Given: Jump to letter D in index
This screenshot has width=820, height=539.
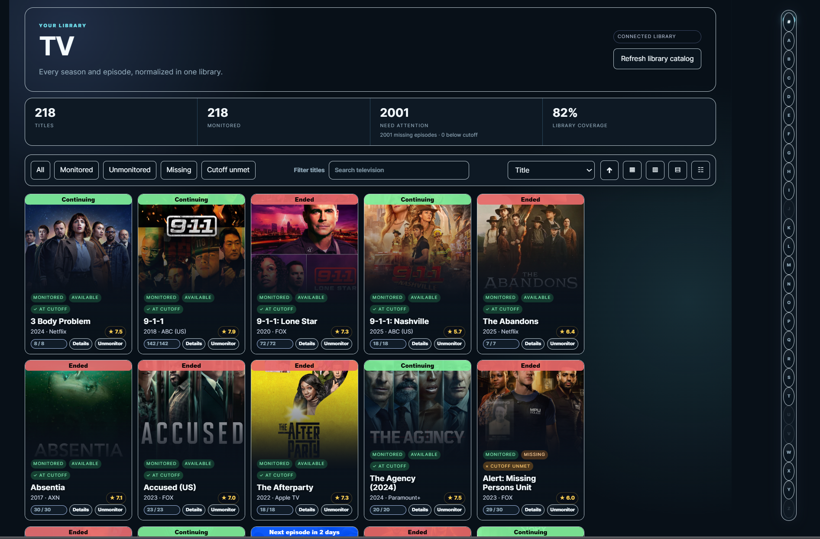Looking at the screenshot, I should click(789, 96).
